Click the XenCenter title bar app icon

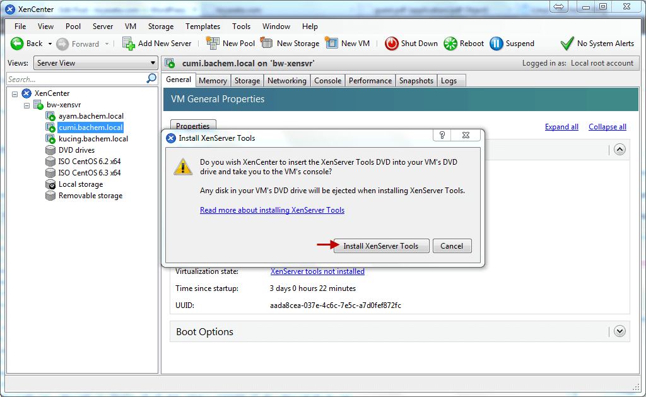(10, 9)
